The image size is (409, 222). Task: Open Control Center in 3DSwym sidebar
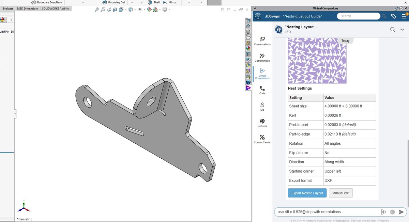[262, 139]
